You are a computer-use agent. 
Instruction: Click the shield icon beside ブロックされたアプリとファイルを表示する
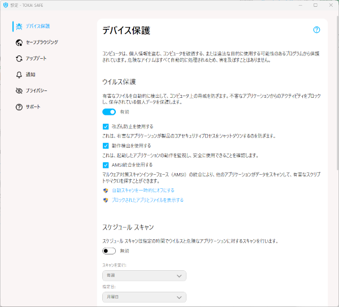tap(106, 200)
